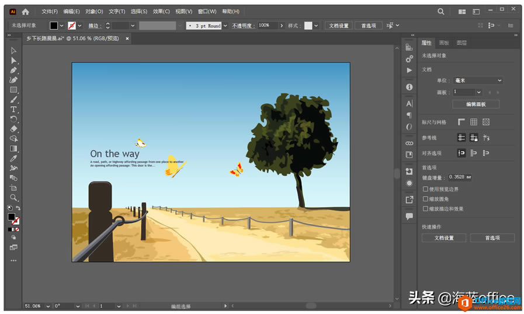Enable 使用预览边界 checkbox
Image resolution: width=524 pixels, height=314 pixels.
[425, 189]
